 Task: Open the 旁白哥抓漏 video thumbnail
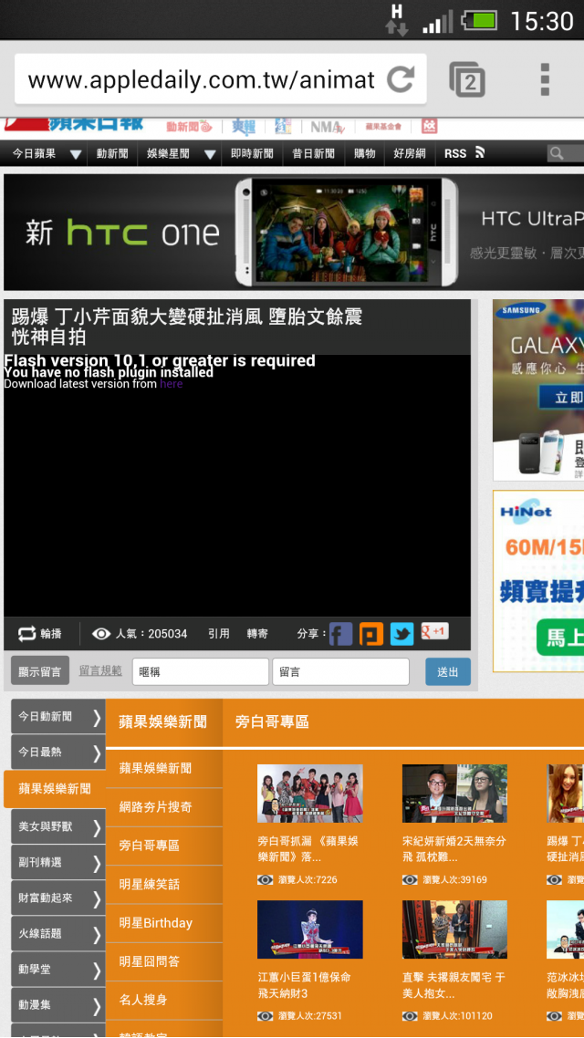point(310,794)
